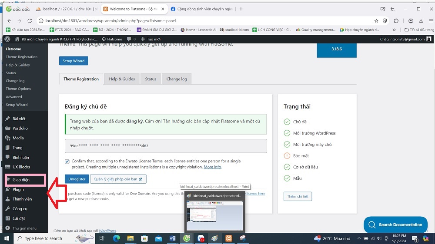This screenshot has height=244, width=435.
Task: Toggle the Envato License Terms checkbox
Action: pos(67,162)
